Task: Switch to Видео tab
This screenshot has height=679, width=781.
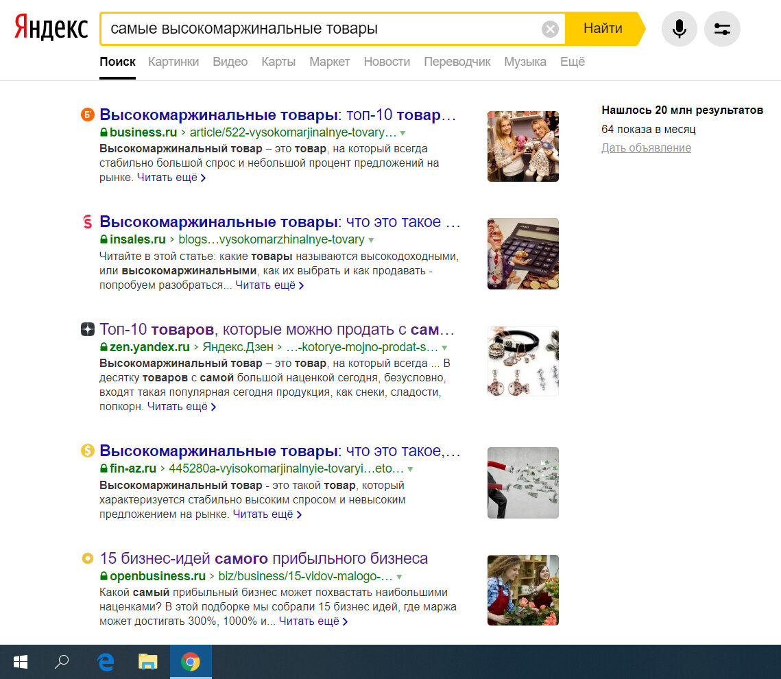Action: (x=230, y=62)
